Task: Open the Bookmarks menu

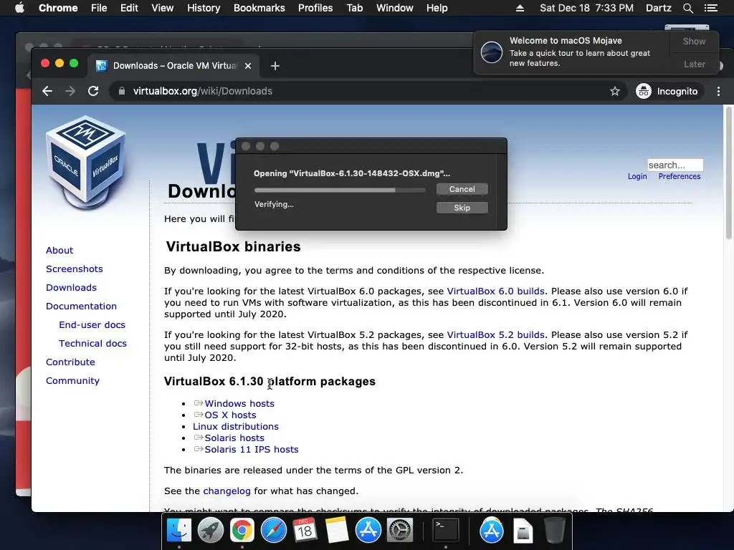Action: [259, 8]
